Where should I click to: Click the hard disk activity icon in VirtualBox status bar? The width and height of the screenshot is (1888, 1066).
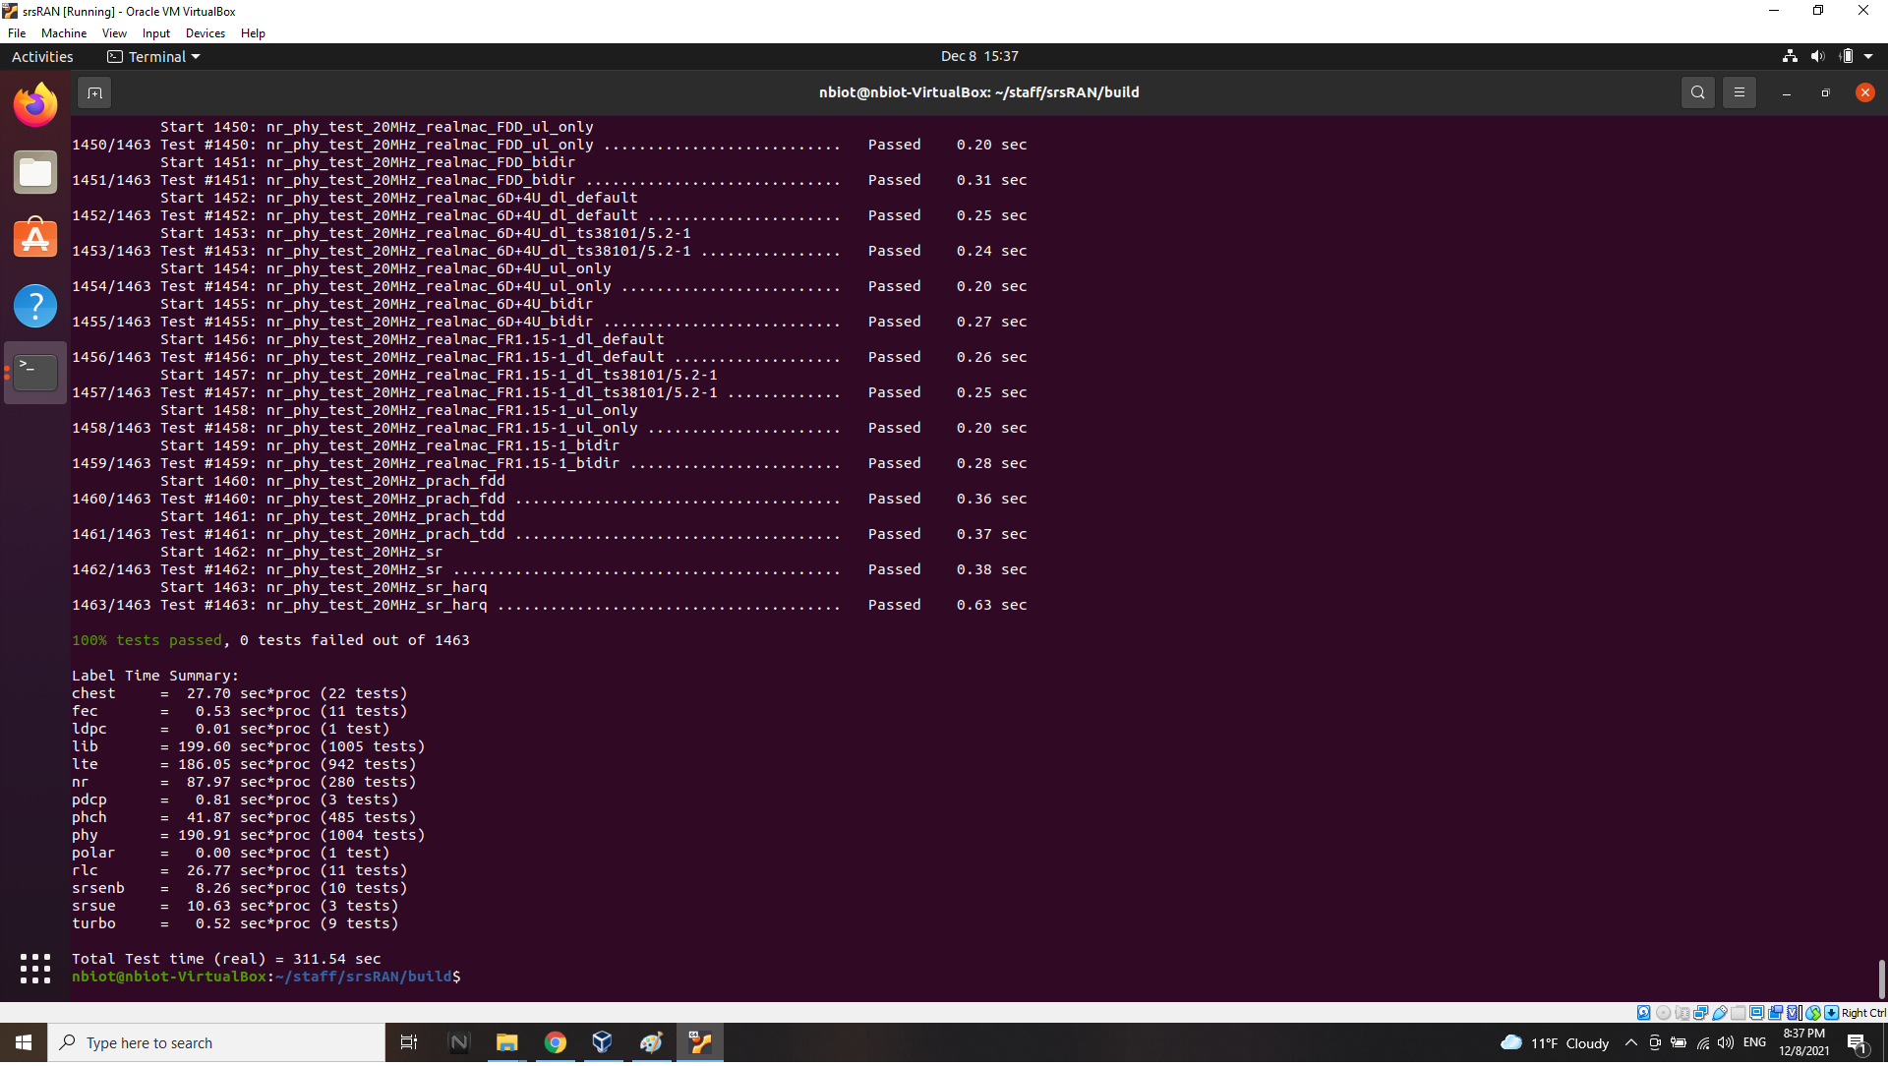pyautogui.click(x=1644, y=1012)
